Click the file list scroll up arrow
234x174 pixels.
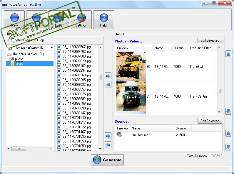[100, 47]
